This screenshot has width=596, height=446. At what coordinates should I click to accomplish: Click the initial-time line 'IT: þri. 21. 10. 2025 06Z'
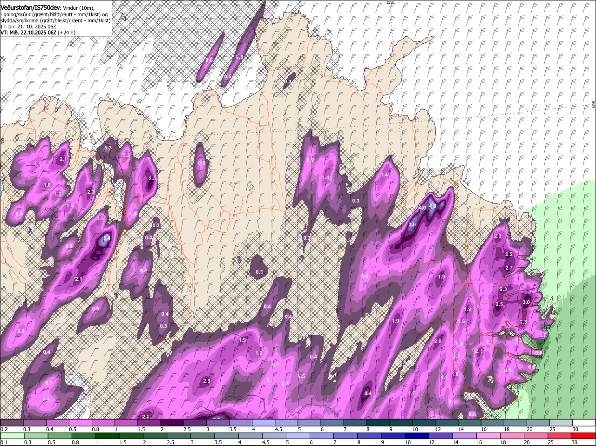(28, 27)
